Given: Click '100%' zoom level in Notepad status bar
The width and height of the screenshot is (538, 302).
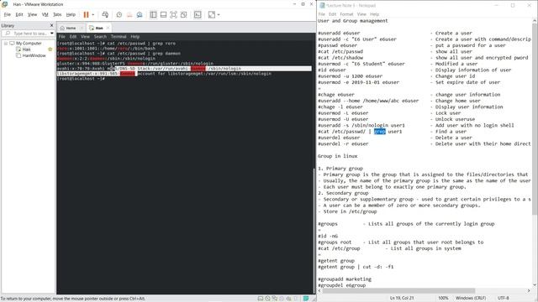Looking at the screenshot, I should [443, 298].
